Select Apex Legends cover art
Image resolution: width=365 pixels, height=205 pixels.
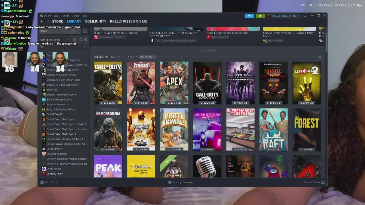click(174, 83)
